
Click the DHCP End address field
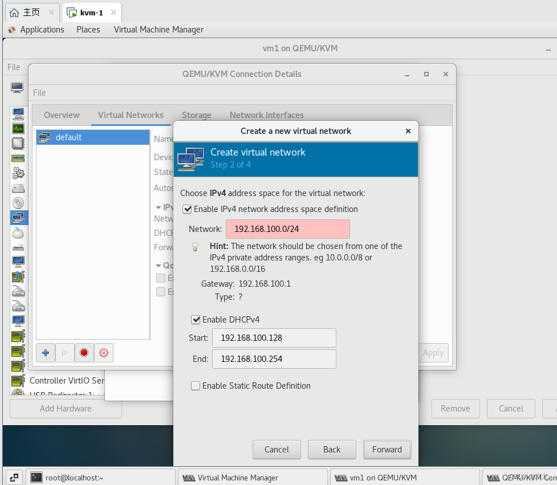[274, 359]
